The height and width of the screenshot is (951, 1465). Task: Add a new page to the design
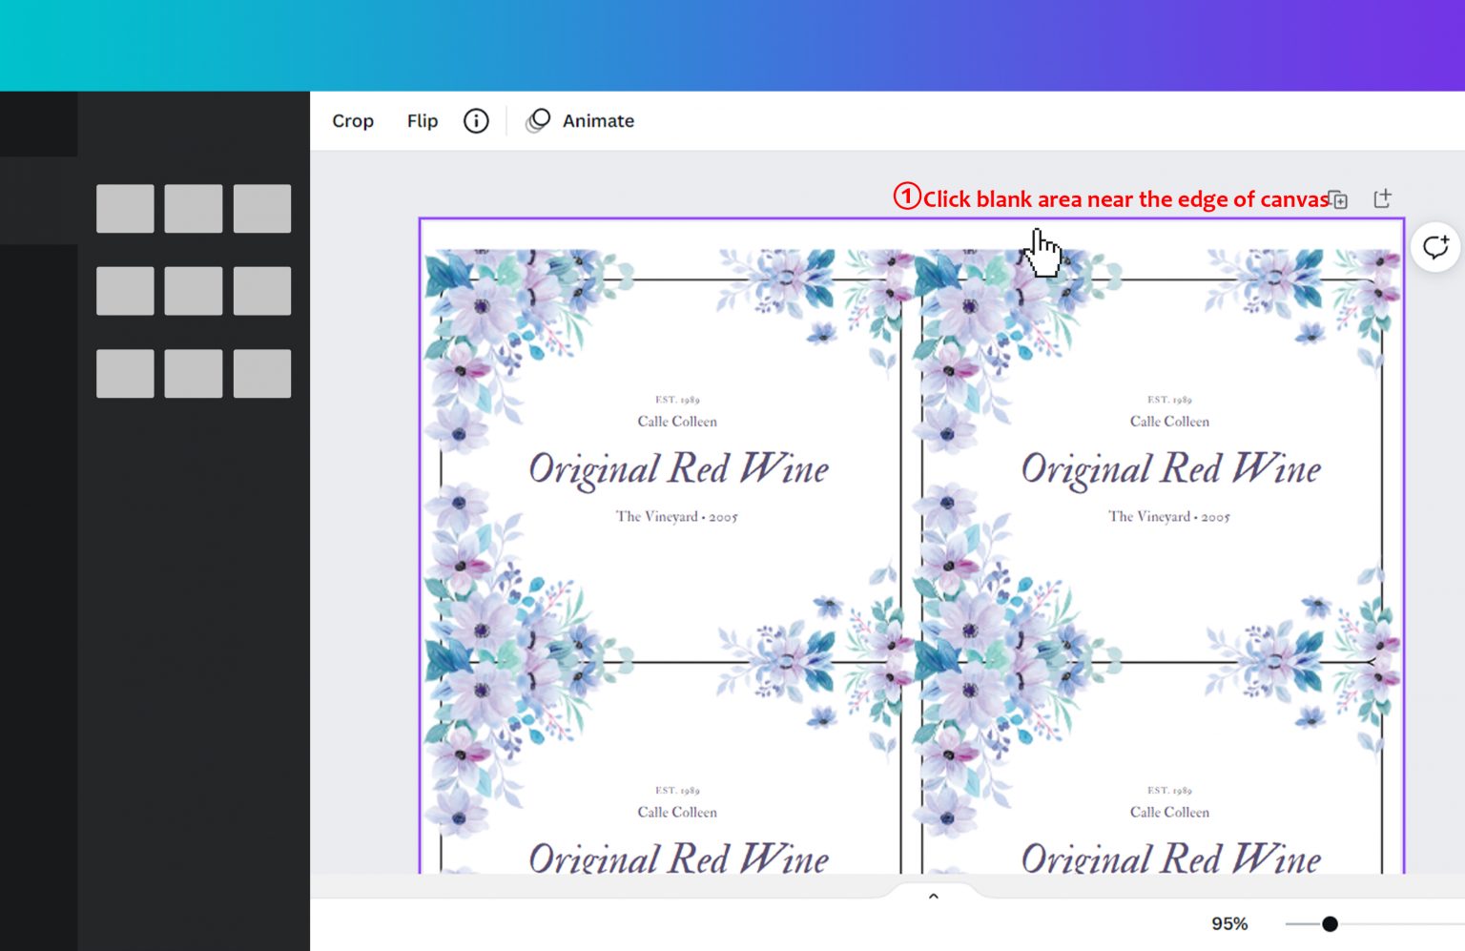pyautogui.click(x=1382, y=198)
